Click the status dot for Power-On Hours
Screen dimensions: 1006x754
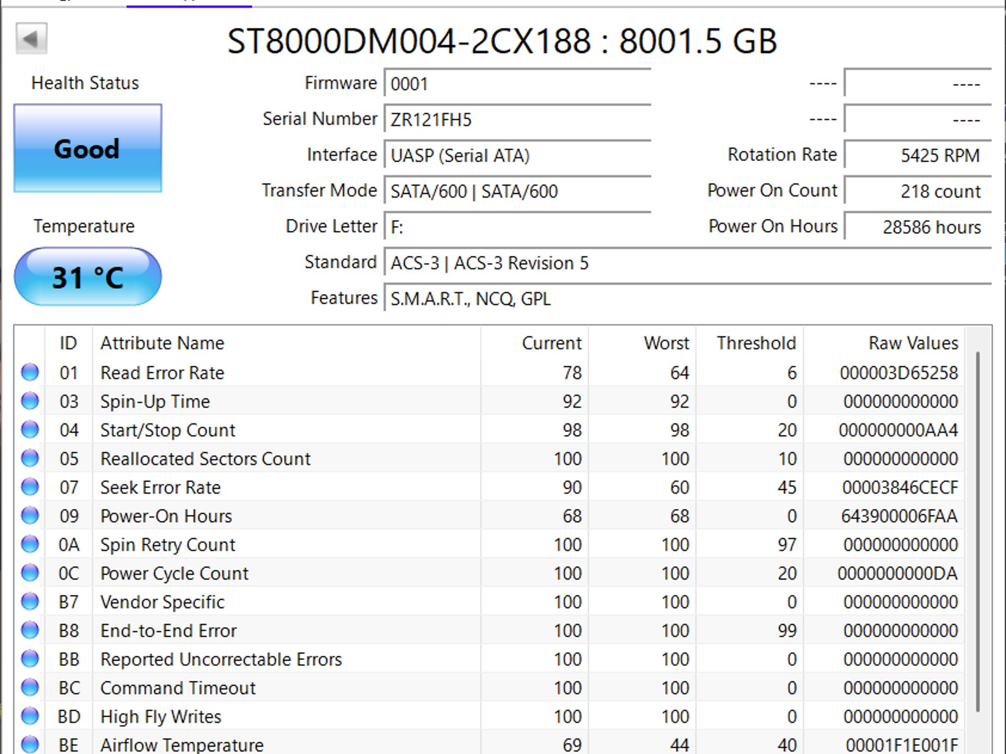pyautogui.click(x=30, y=515)
